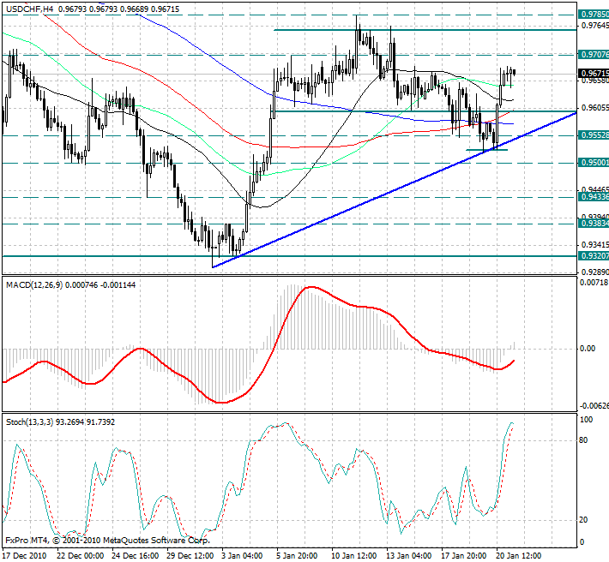Click the 20 Jan 12:00 date label
Screen dimensions: 609x562
coord(519,556)
